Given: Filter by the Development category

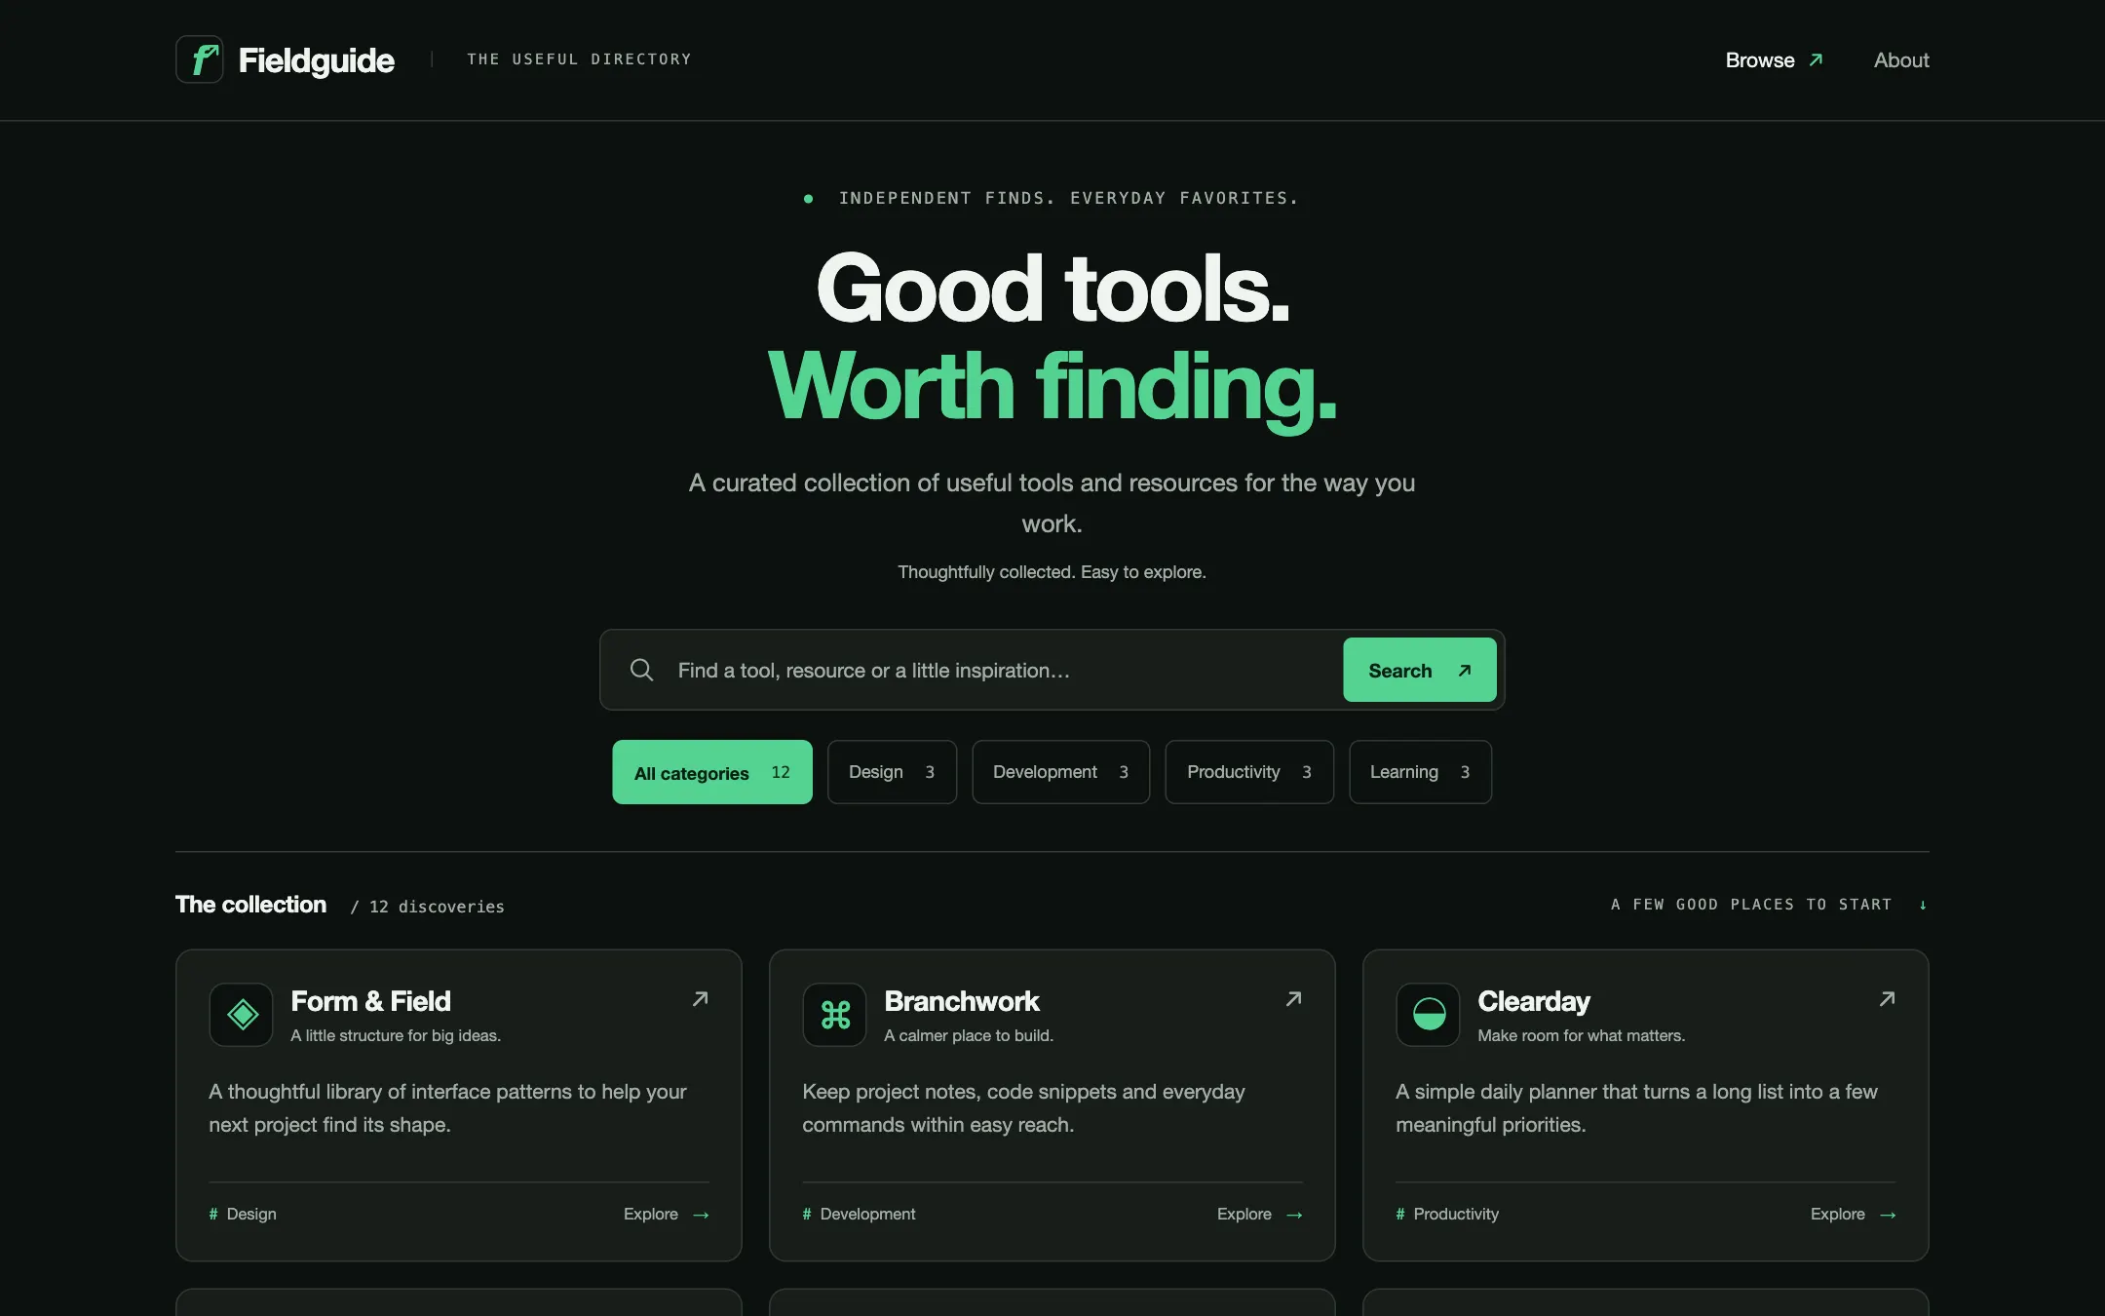Looking at the screenshot, I should pyautogui.click(x=1060, y=772).
